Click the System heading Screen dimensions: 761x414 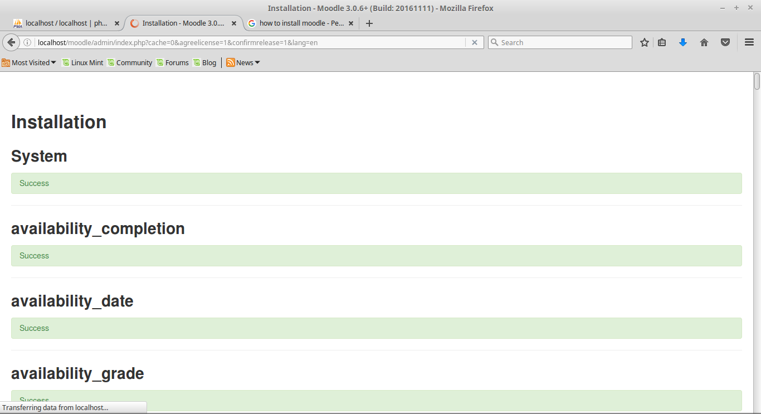pos(39,156)
